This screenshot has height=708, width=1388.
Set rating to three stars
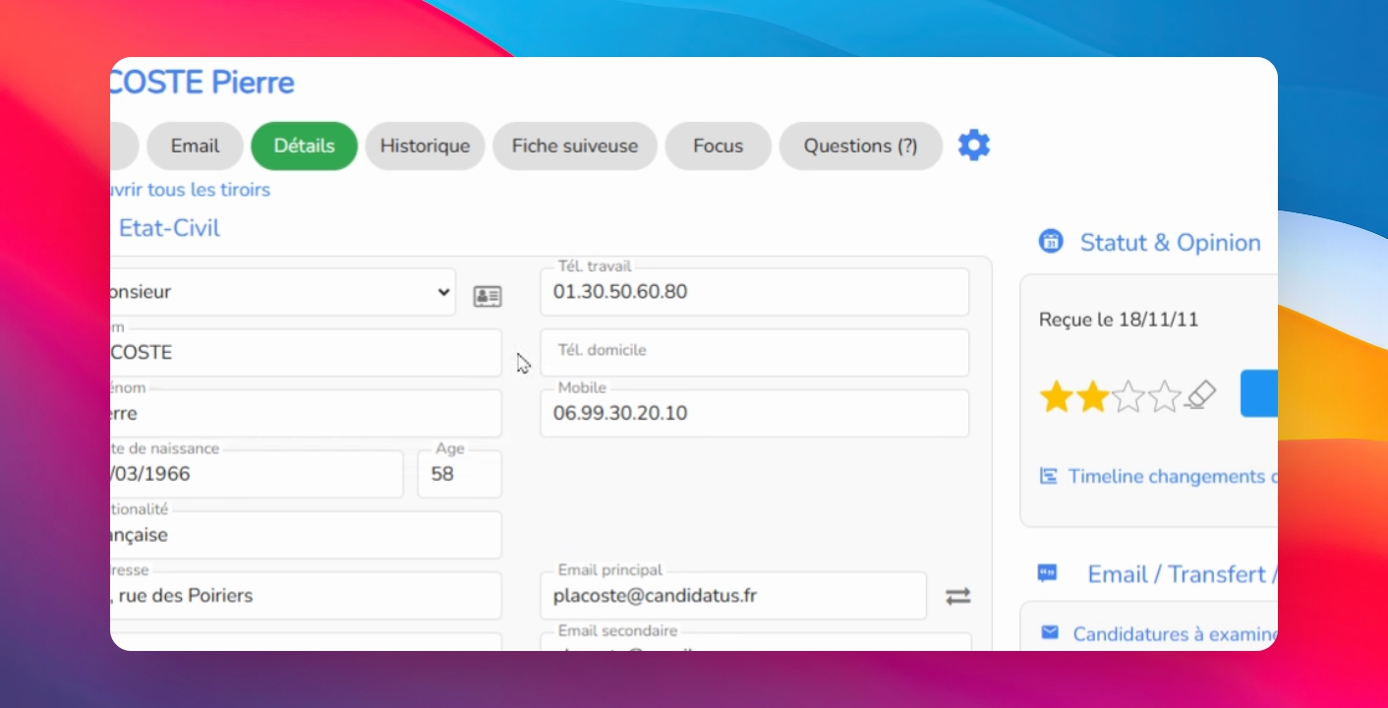tap(1128, 397)
